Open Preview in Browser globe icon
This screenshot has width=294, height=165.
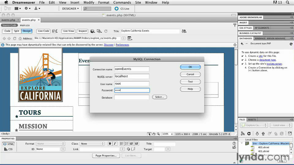(92, 31)
